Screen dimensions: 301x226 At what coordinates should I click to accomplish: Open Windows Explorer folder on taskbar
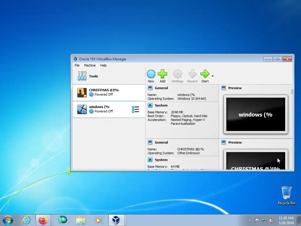(81, 220)
